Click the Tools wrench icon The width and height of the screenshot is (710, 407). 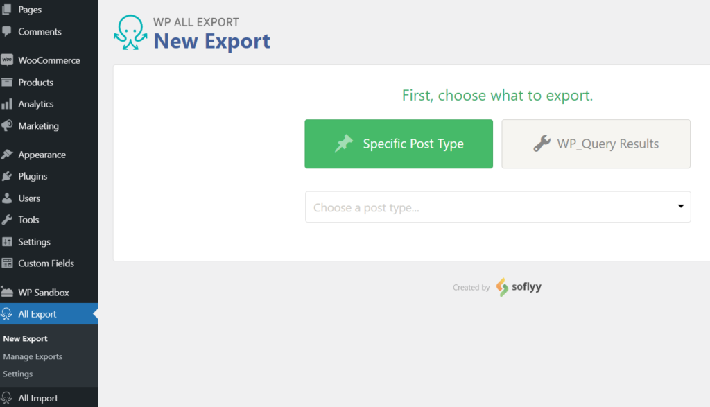coord(7,220)
